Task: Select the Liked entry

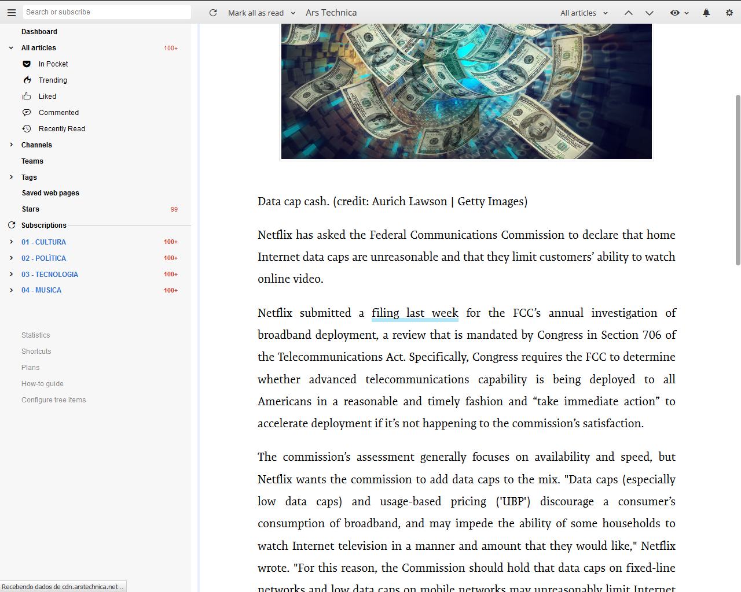Action: tap(47, 97)
